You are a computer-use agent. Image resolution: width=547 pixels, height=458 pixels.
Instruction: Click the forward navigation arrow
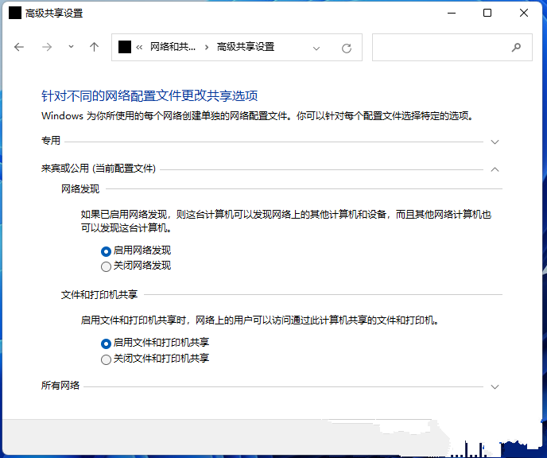[x=47, y=47]
